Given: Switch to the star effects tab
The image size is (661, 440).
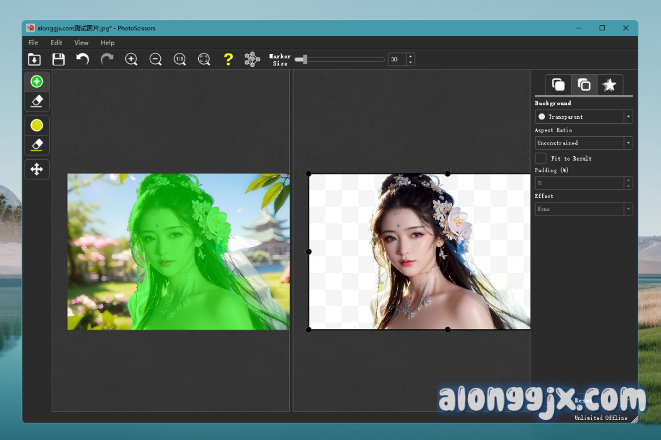Looking at the screenshot, I should tap(609, 85).
